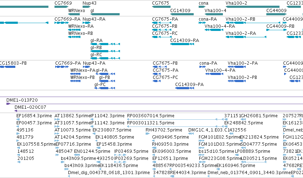Viewport: 303px width, 178px height.
Task: Select the Nup43-PA protein feature
Action: pyautogui.click(x=87, y=67)
